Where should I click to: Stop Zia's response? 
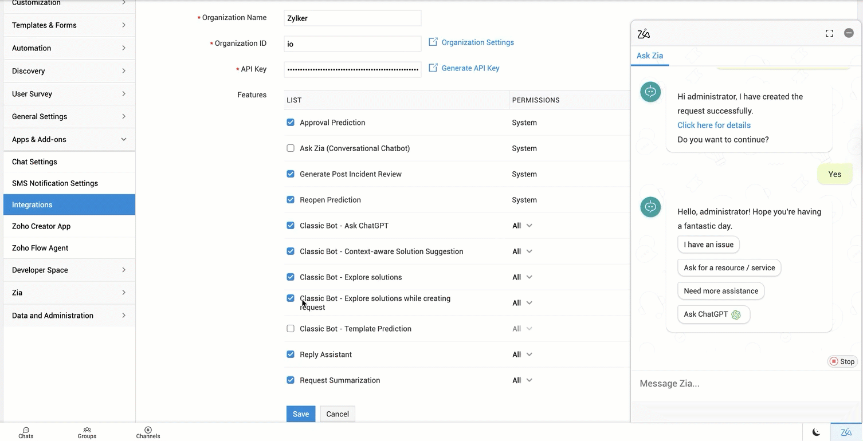(x=842, y=361)
